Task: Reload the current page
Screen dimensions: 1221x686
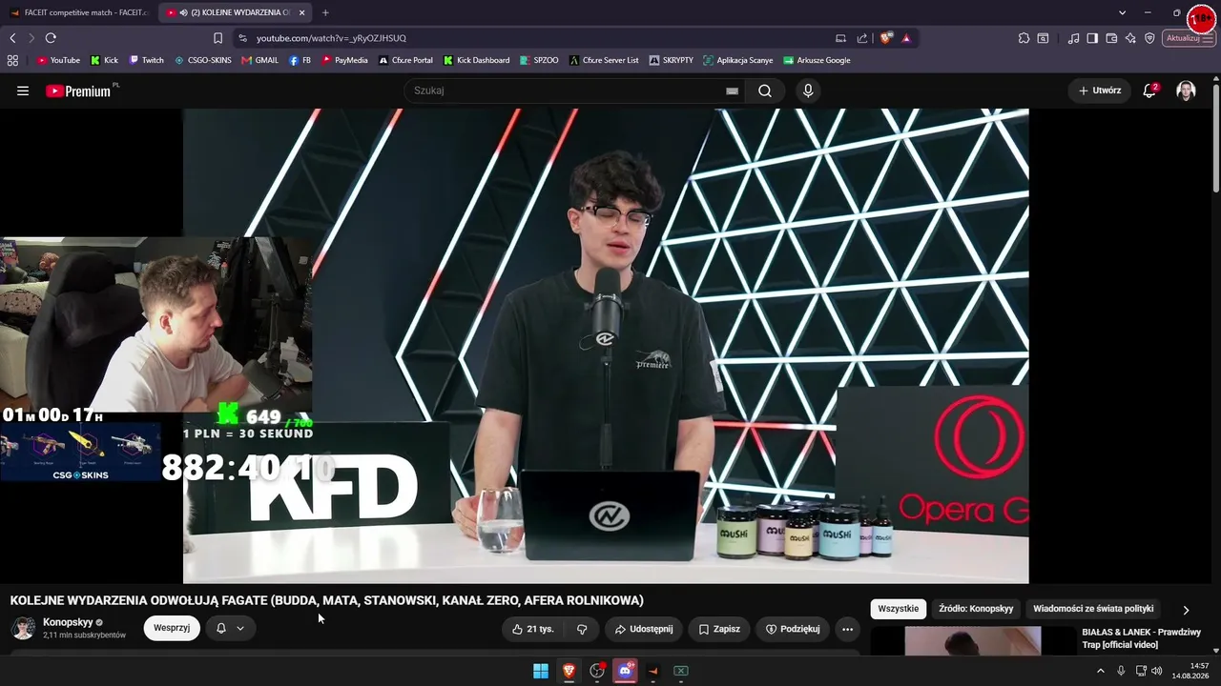Action: click(51, 38)
